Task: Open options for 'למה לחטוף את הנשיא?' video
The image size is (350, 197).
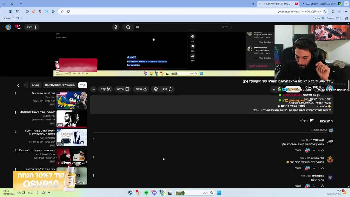Action: pyautogui.click(x=15, y=94)
